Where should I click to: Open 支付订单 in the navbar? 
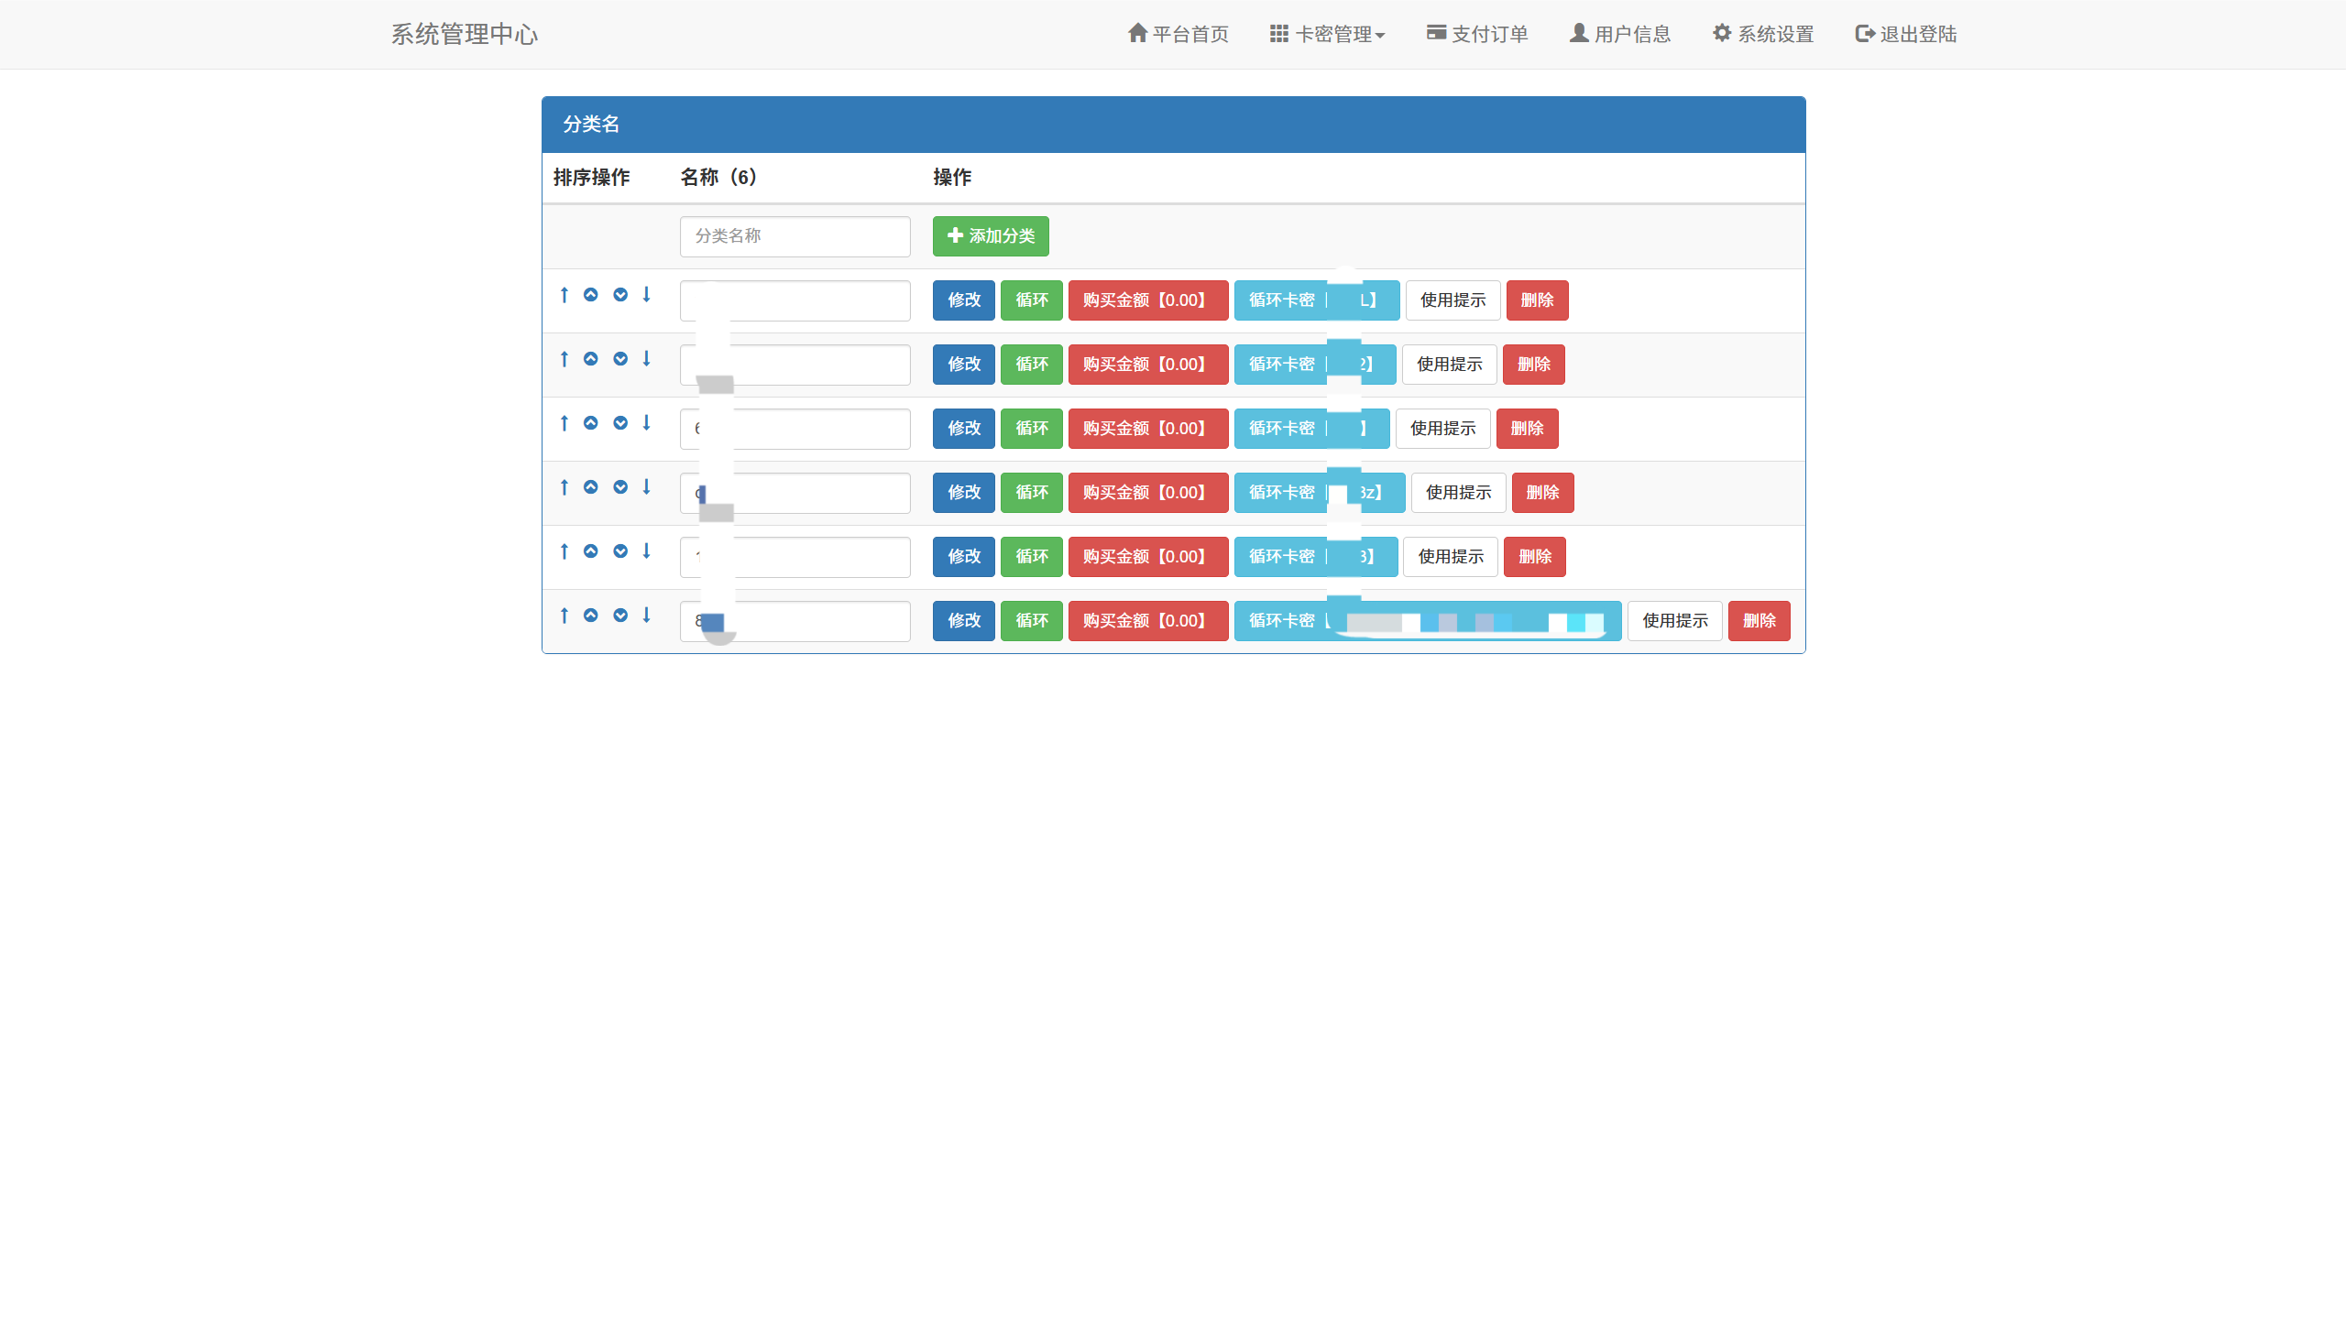1477,35
